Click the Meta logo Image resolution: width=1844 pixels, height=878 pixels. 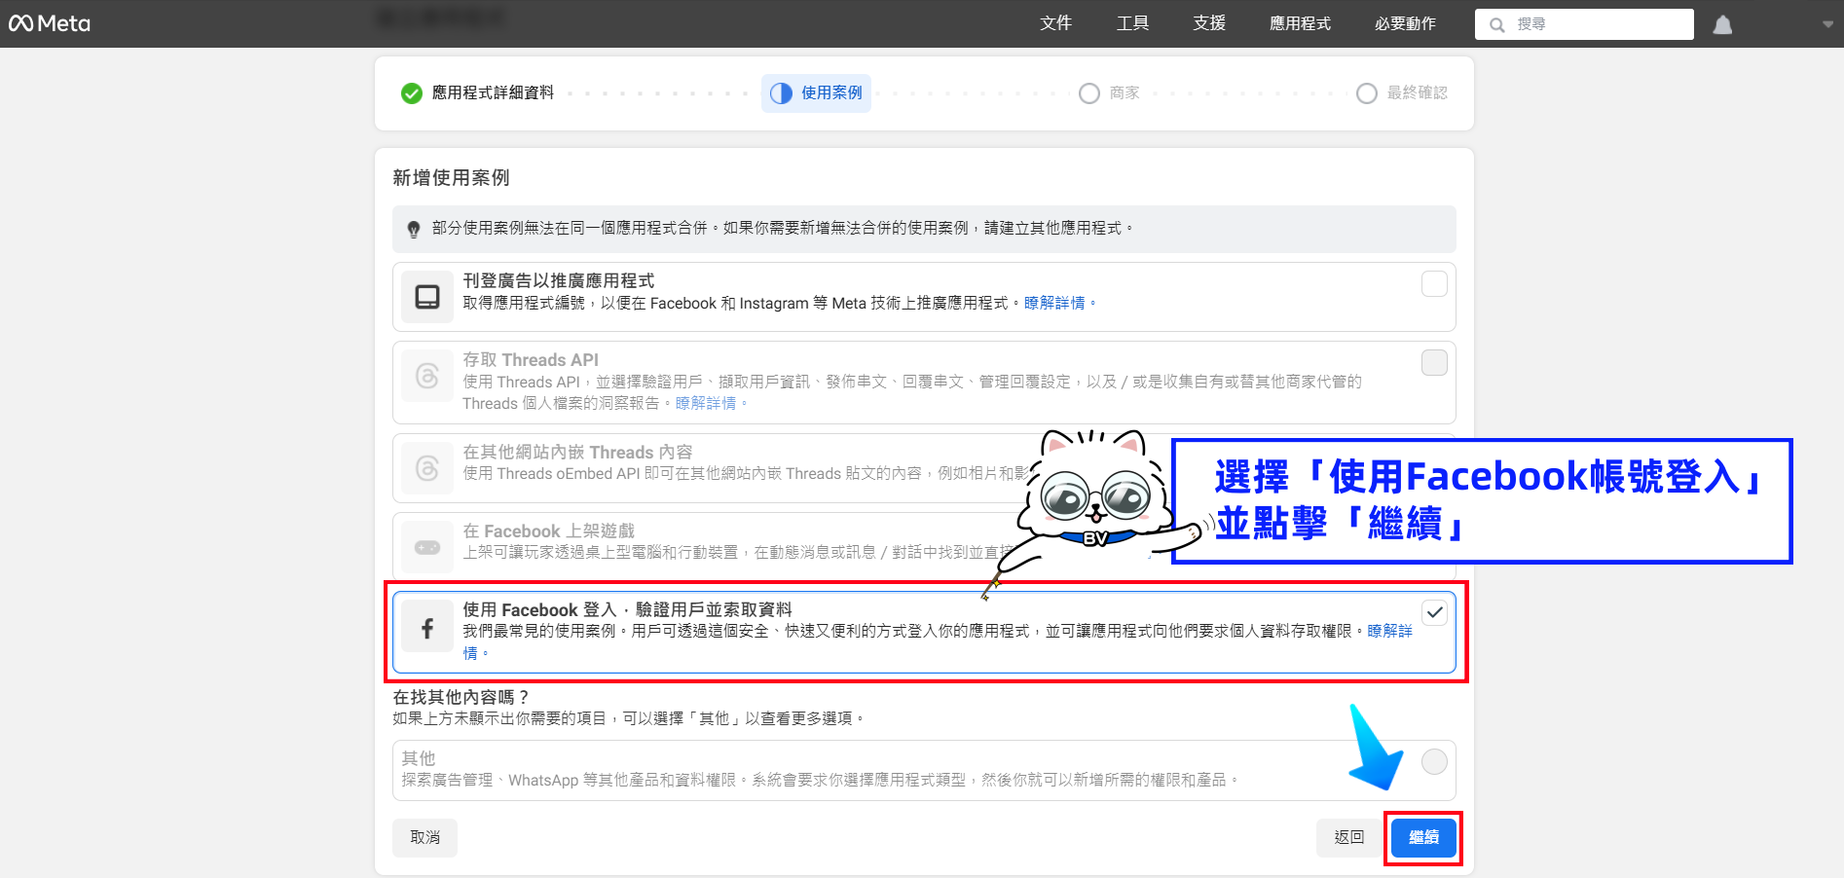tap(50, 23)
